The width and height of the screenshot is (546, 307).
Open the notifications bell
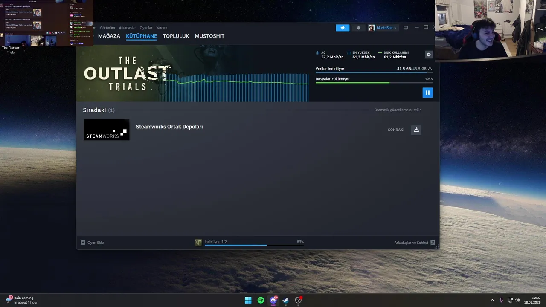[x=358, y=28]
